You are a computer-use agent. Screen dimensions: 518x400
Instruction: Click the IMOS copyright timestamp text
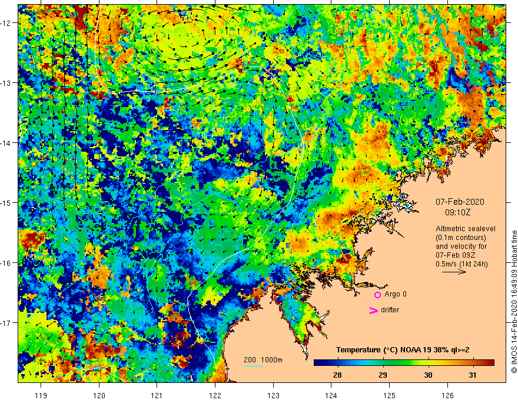tap(514, 302)
